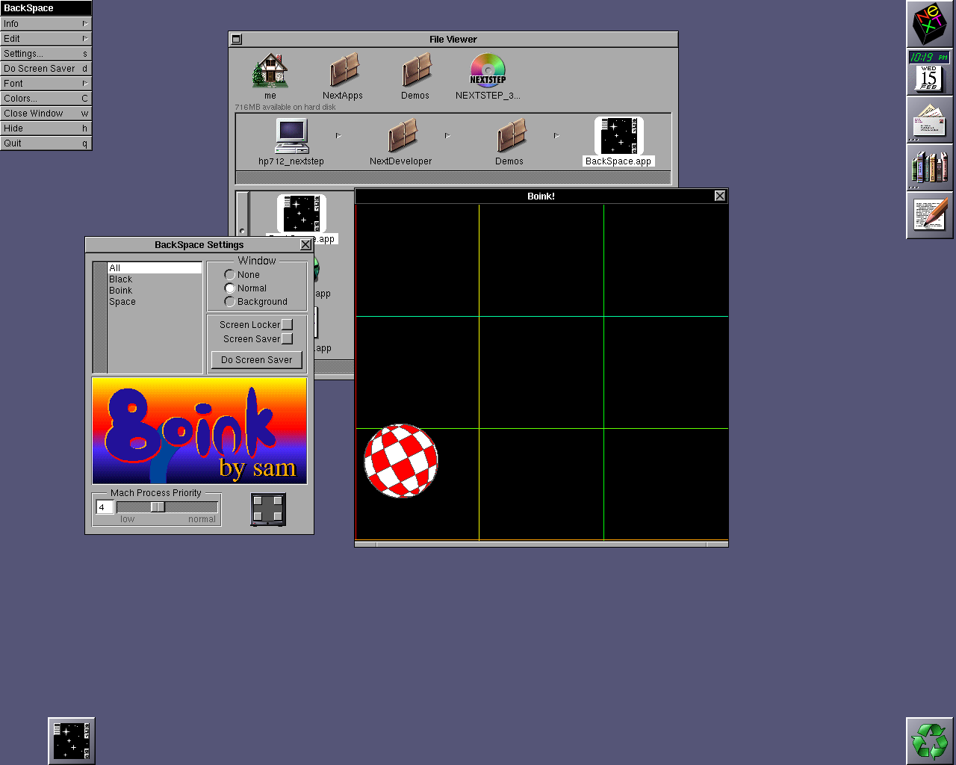This screenshot has width=956, height=765.
Task: Open the Edit pencil-and-paper dock icon
Action: click(x=929, y=215)
